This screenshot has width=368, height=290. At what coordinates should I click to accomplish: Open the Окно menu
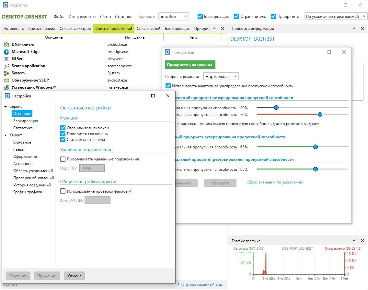(x=106, y=17)
